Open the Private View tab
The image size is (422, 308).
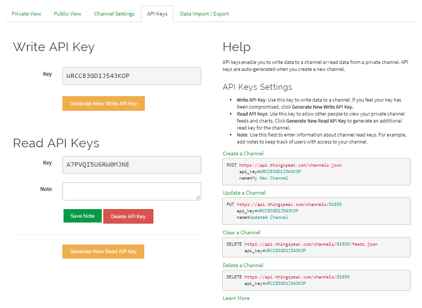pos(26,14)
